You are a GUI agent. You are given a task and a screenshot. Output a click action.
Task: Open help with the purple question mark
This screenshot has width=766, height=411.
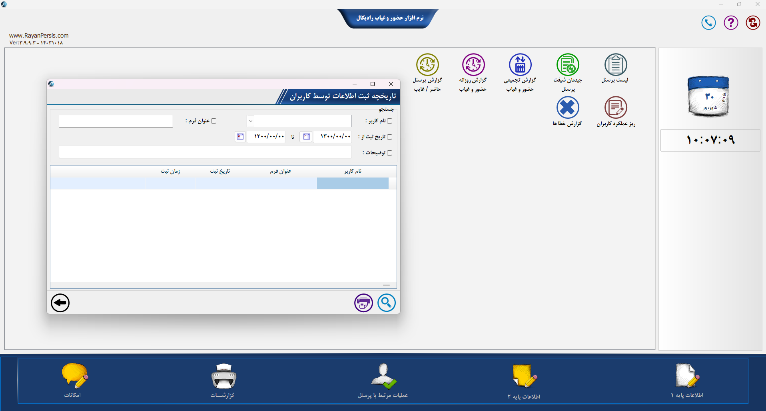(x=731, y=23)
